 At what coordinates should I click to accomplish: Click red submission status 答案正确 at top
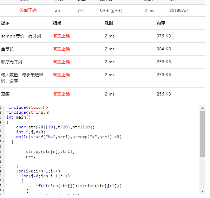pos(28,10)
